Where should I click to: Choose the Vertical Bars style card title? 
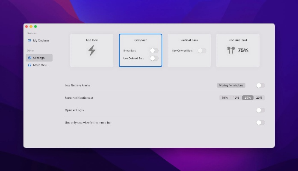coord(189,40)
